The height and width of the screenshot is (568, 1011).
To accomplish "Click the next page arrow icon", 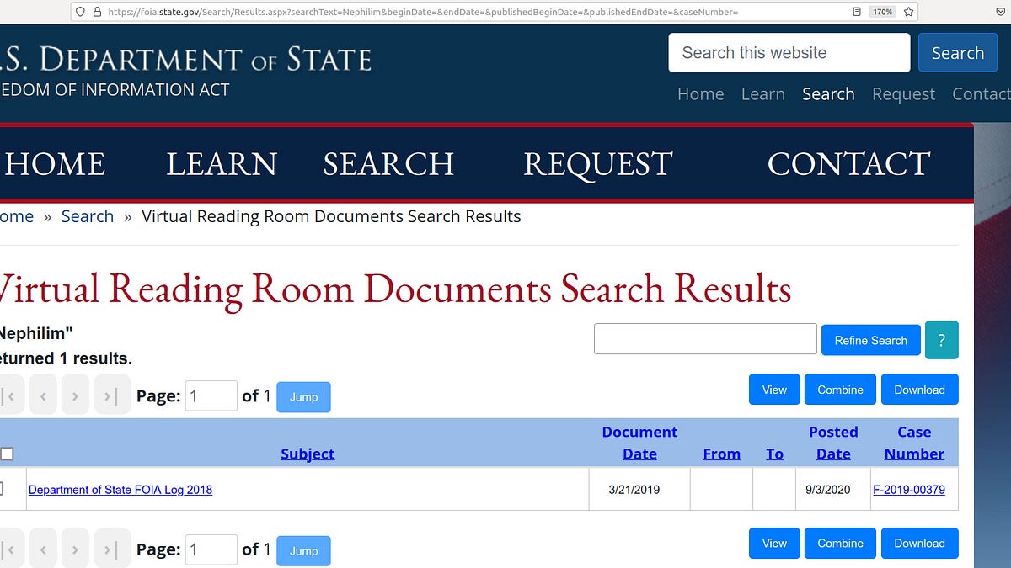I will coord(76,394).
